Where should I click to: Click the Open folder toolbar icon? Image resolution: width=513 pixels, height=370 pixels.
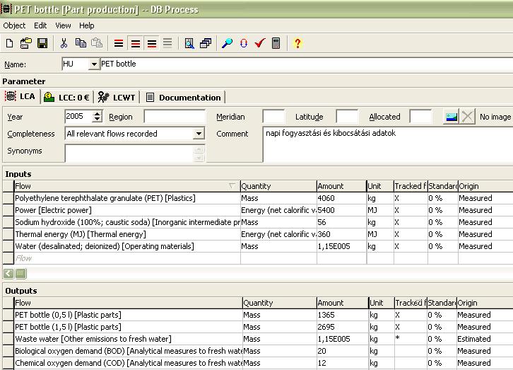(26, 43)
